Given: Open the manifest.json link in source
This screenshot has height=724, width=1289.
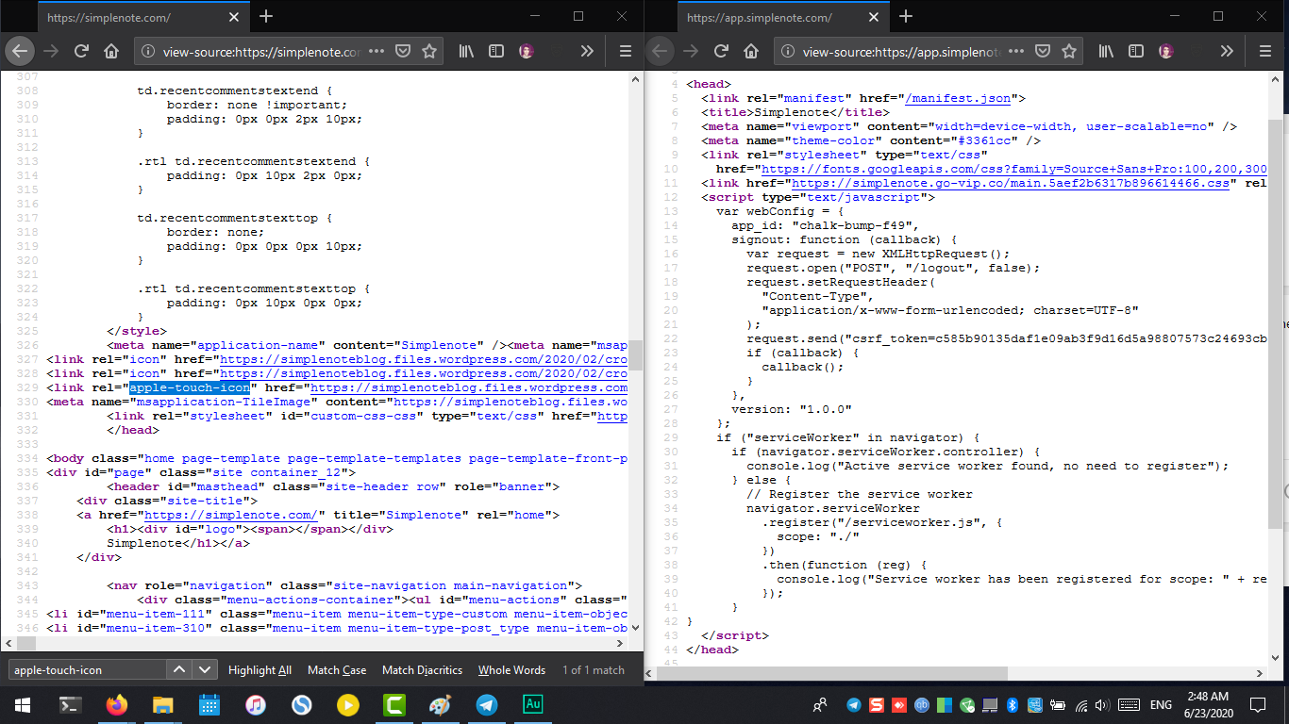Looking at the screenshot, I should pos(959,97).
